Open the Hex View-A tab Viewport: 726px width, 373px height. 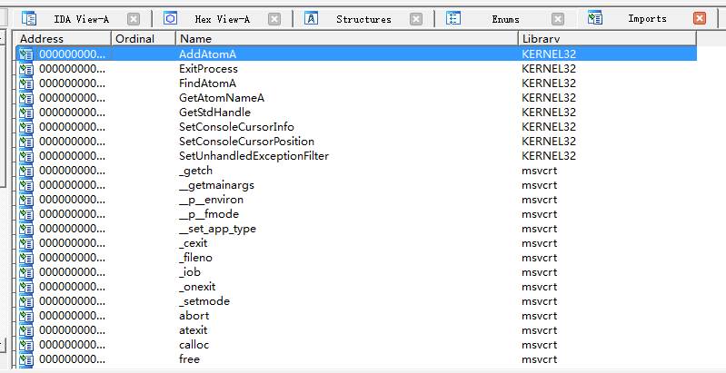[222, 19]
